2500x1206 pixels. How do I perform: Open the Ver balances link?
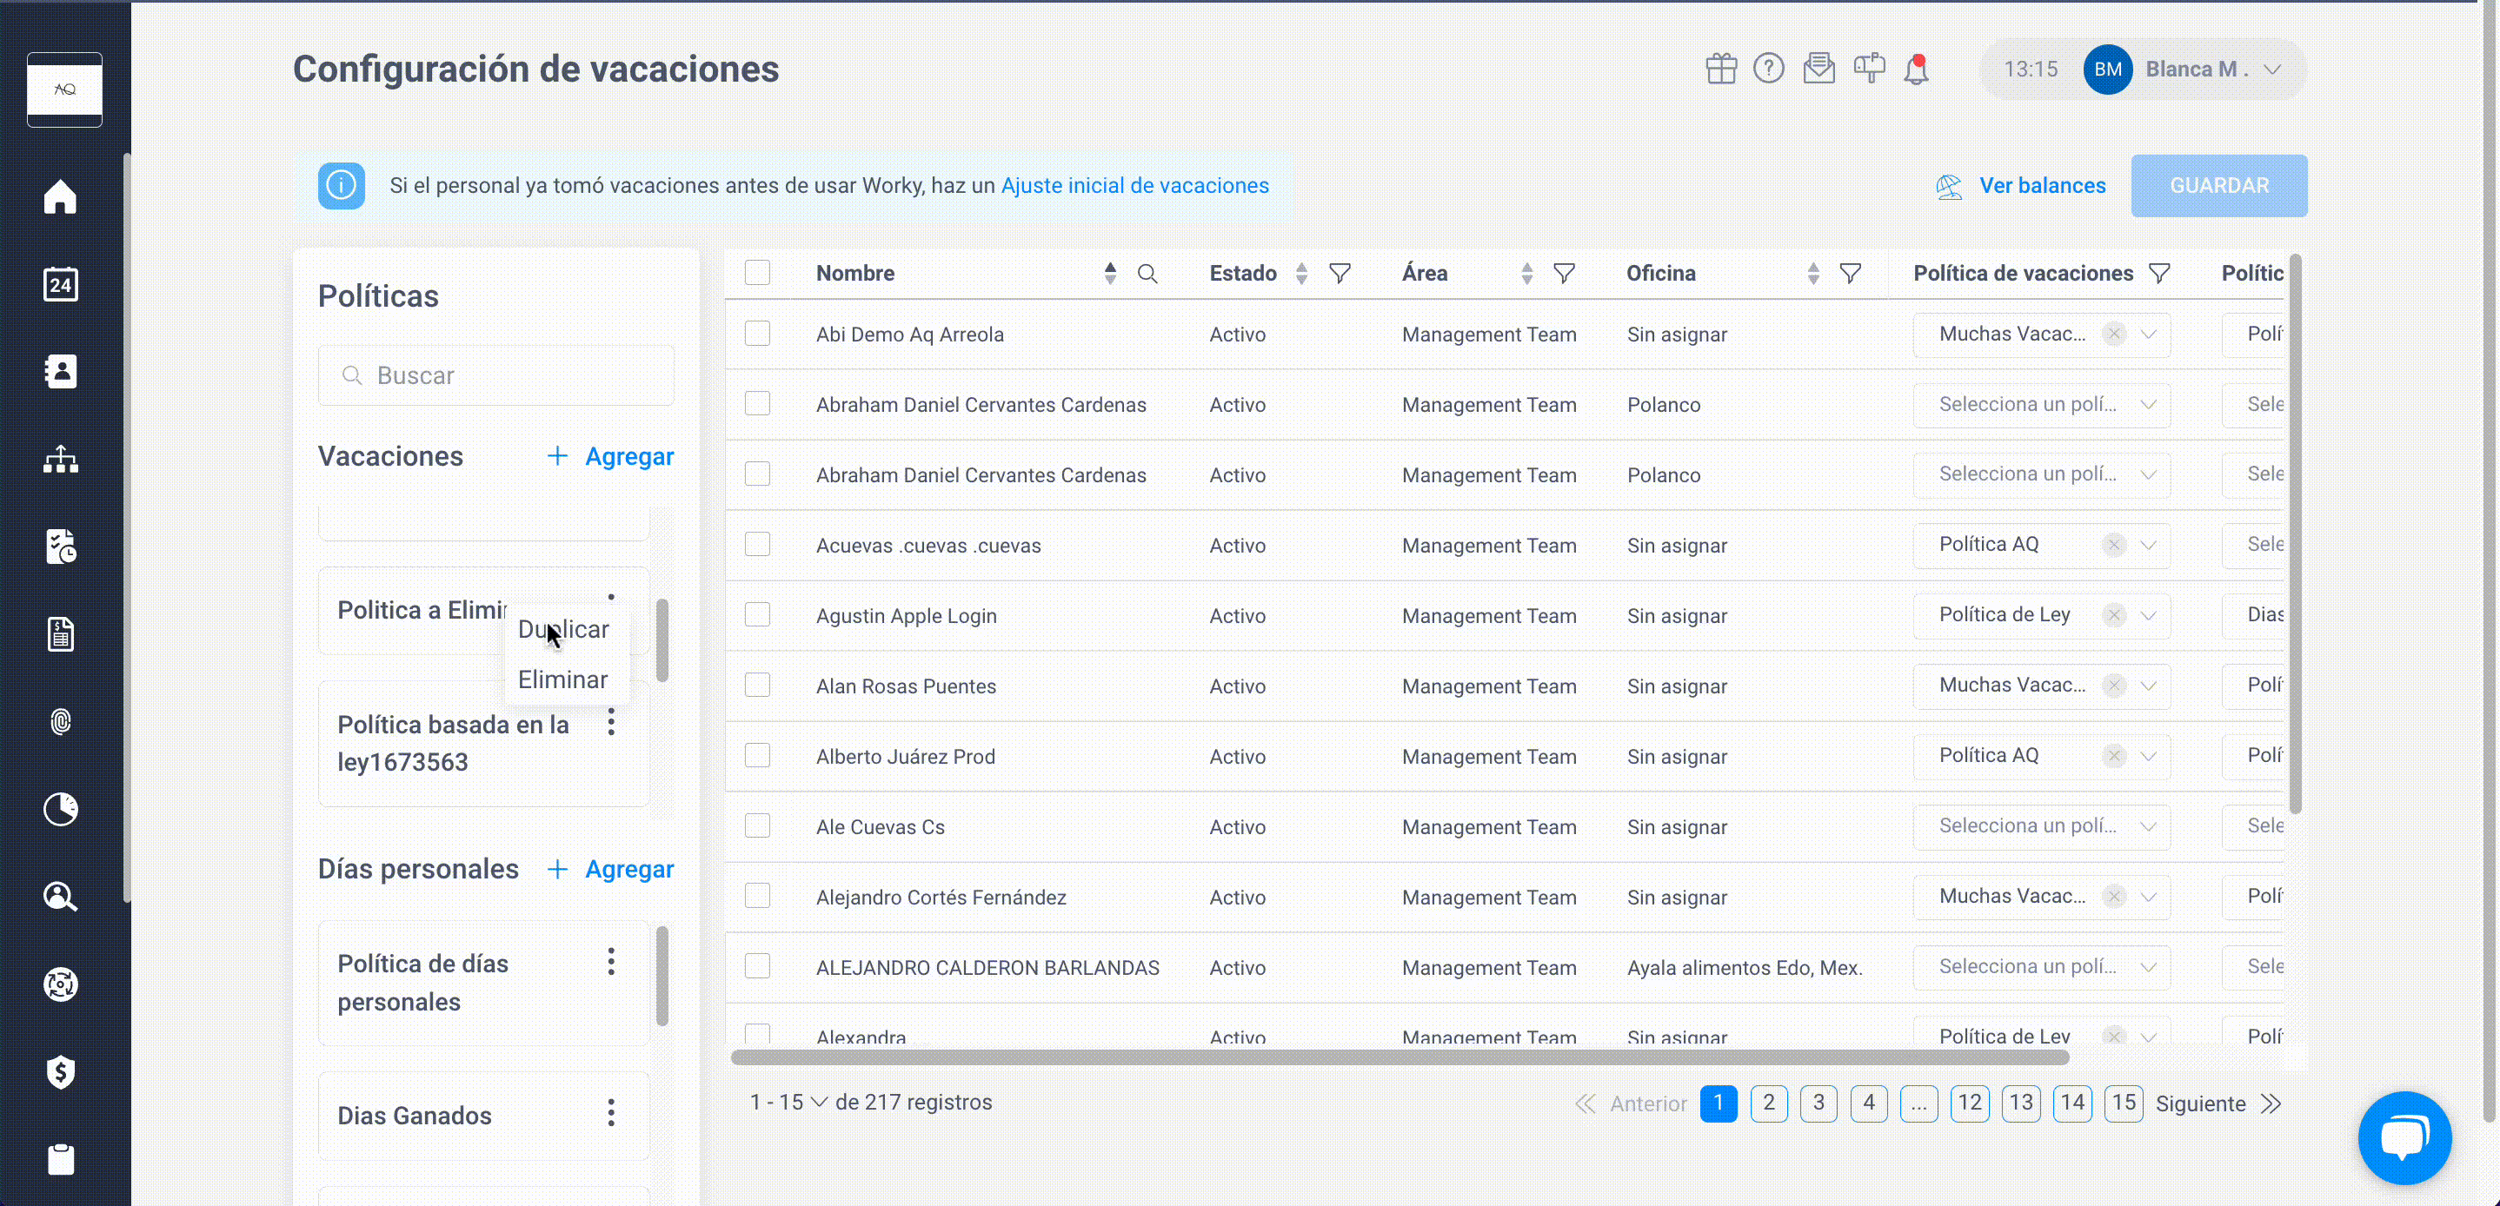coord(2020,186)
